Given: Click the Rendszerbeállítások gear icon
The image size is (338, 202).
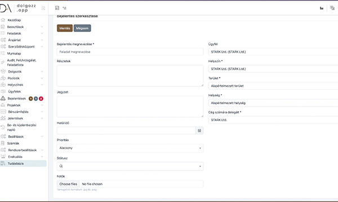Looking at the screenshot, I should 3,150.
